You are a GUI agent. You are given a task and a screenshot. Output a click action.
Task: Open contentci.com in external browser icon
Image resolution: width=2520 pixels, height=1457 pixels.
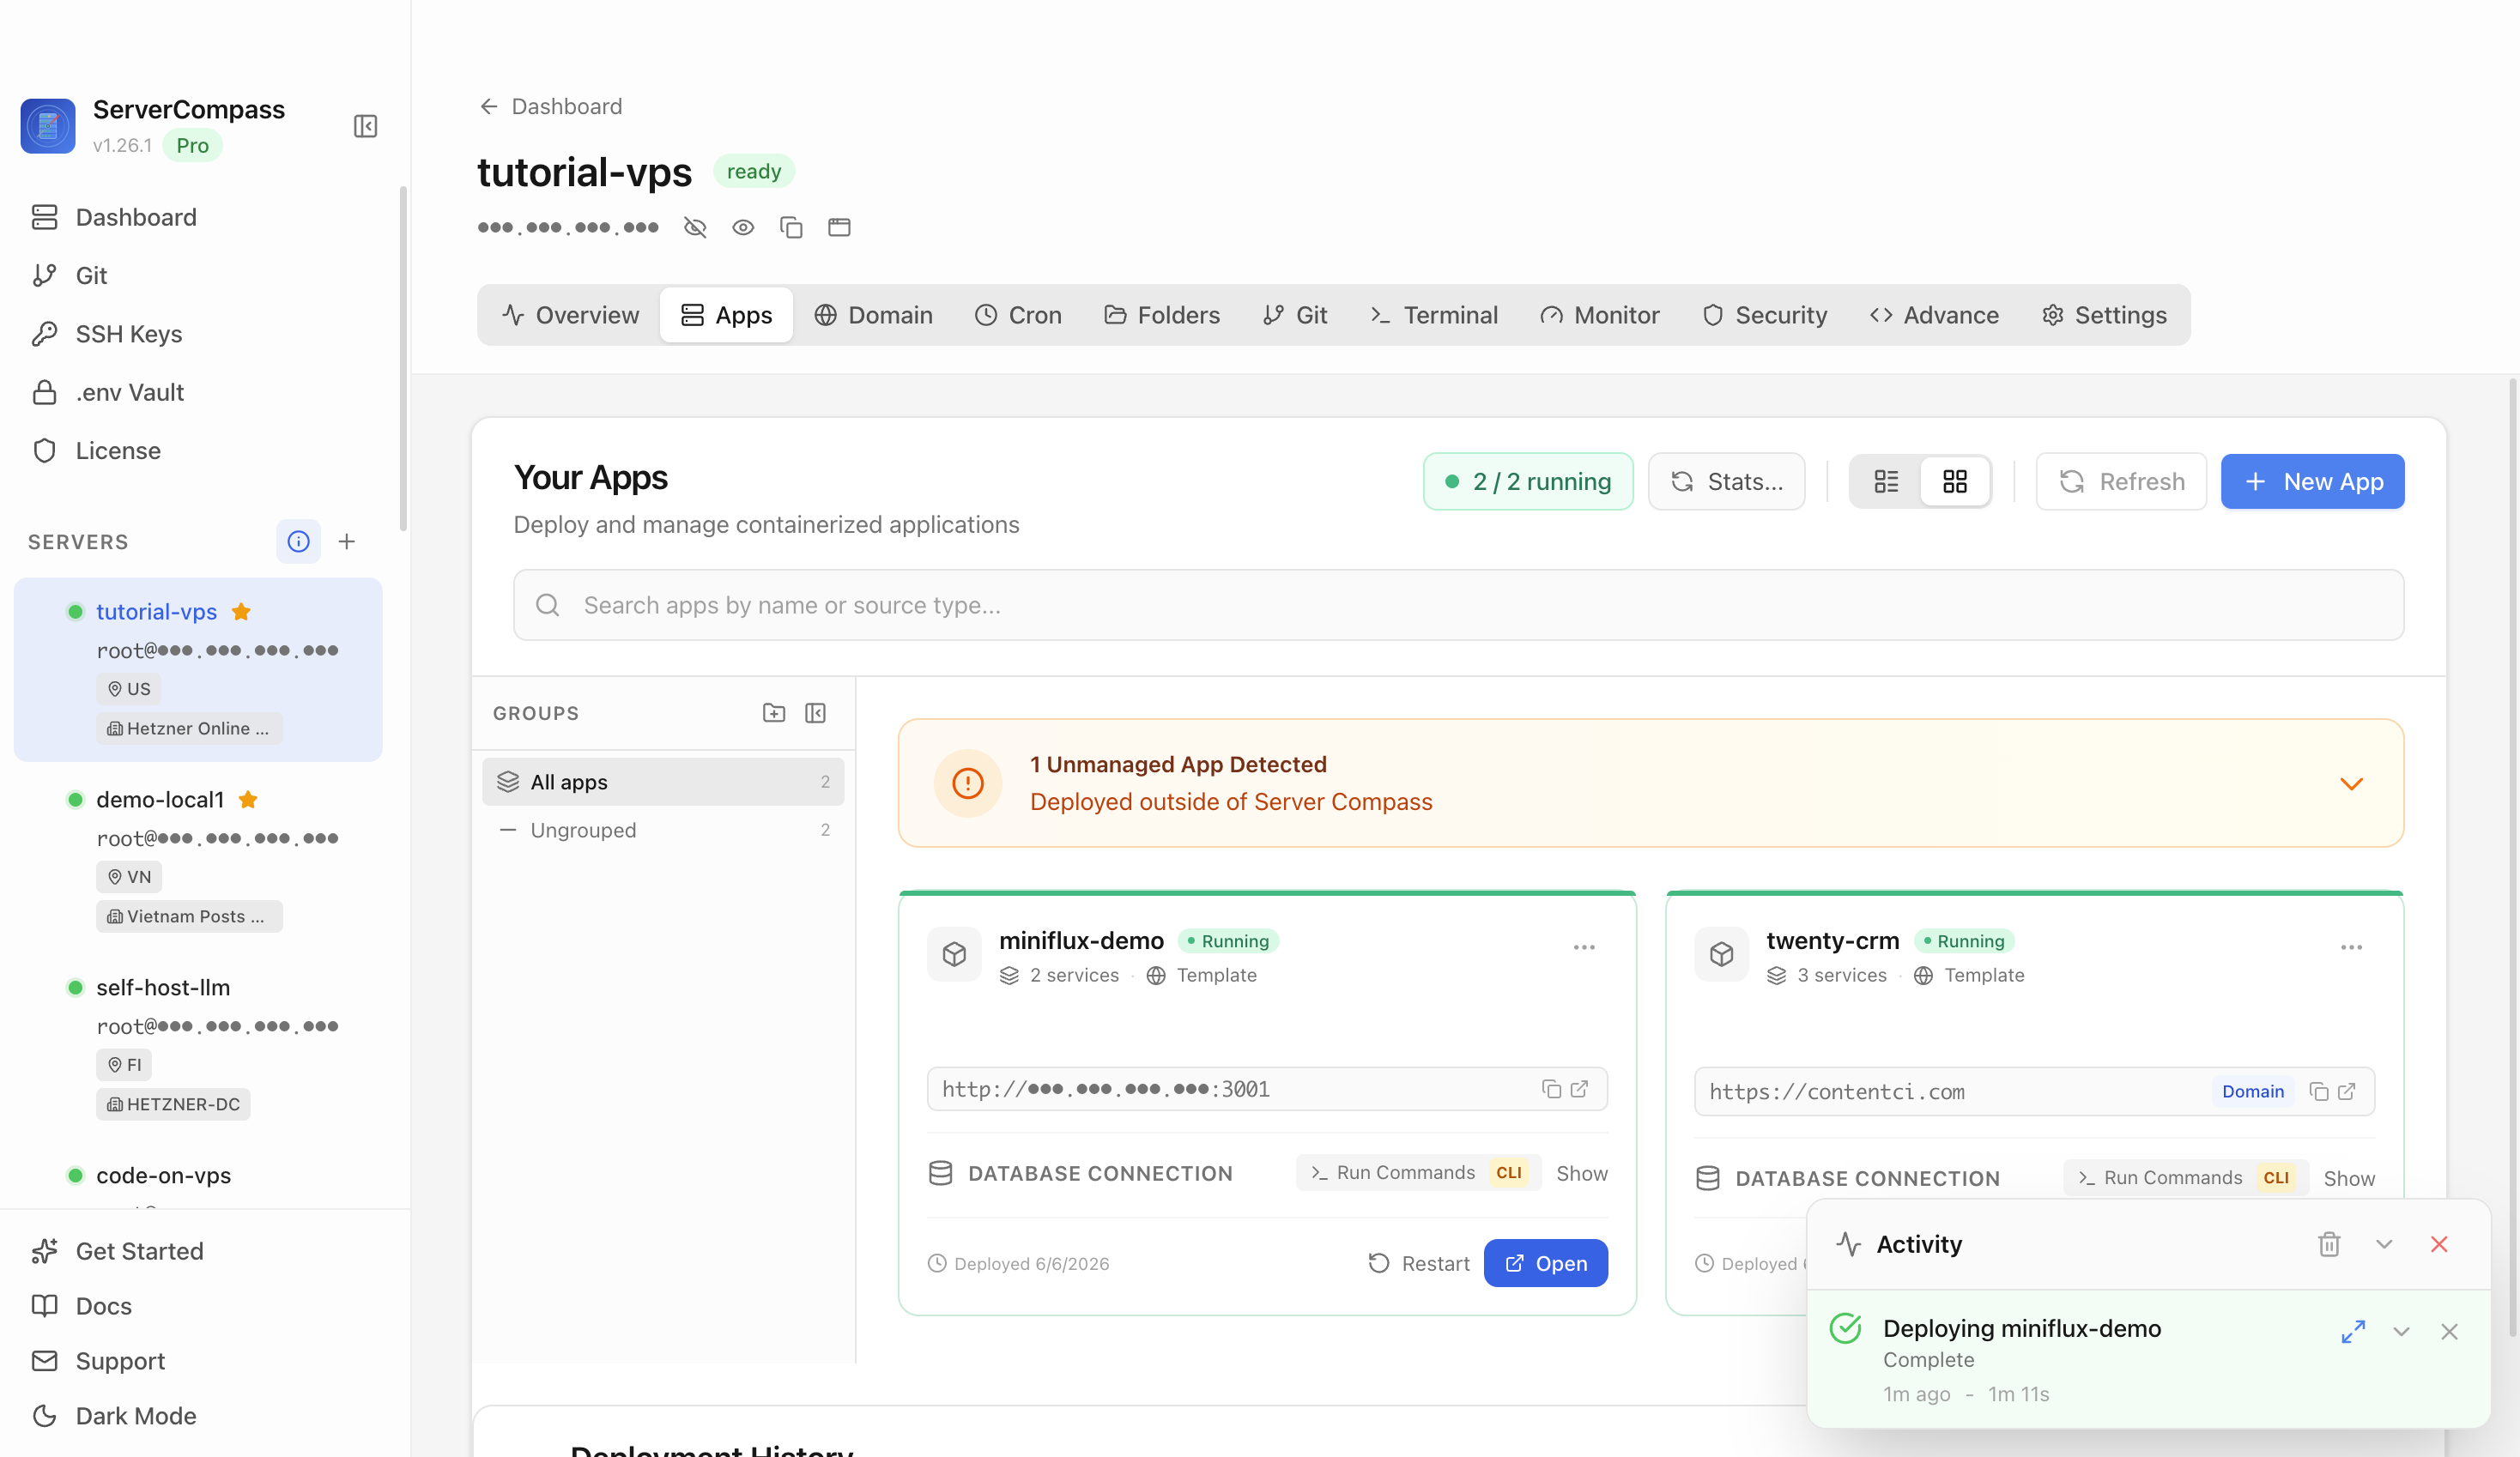[2347, 1092]
